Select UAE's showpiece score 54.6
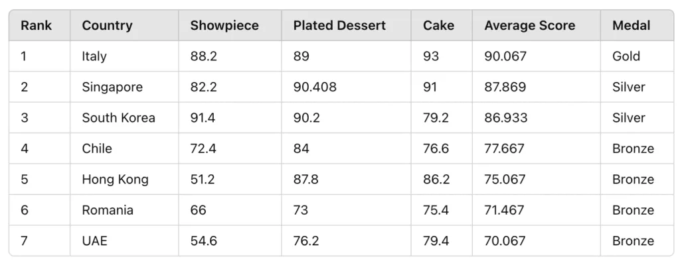The height and width of the screenshot is (263, 680). [x=203, y=240]
